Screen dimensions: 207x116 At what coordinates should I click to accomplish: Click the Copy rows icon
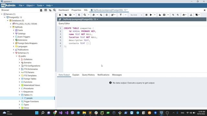click(x=93, y=15)
